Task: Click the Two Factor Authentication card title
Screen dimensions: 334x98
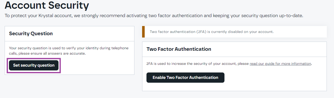Action: (179, 49)
